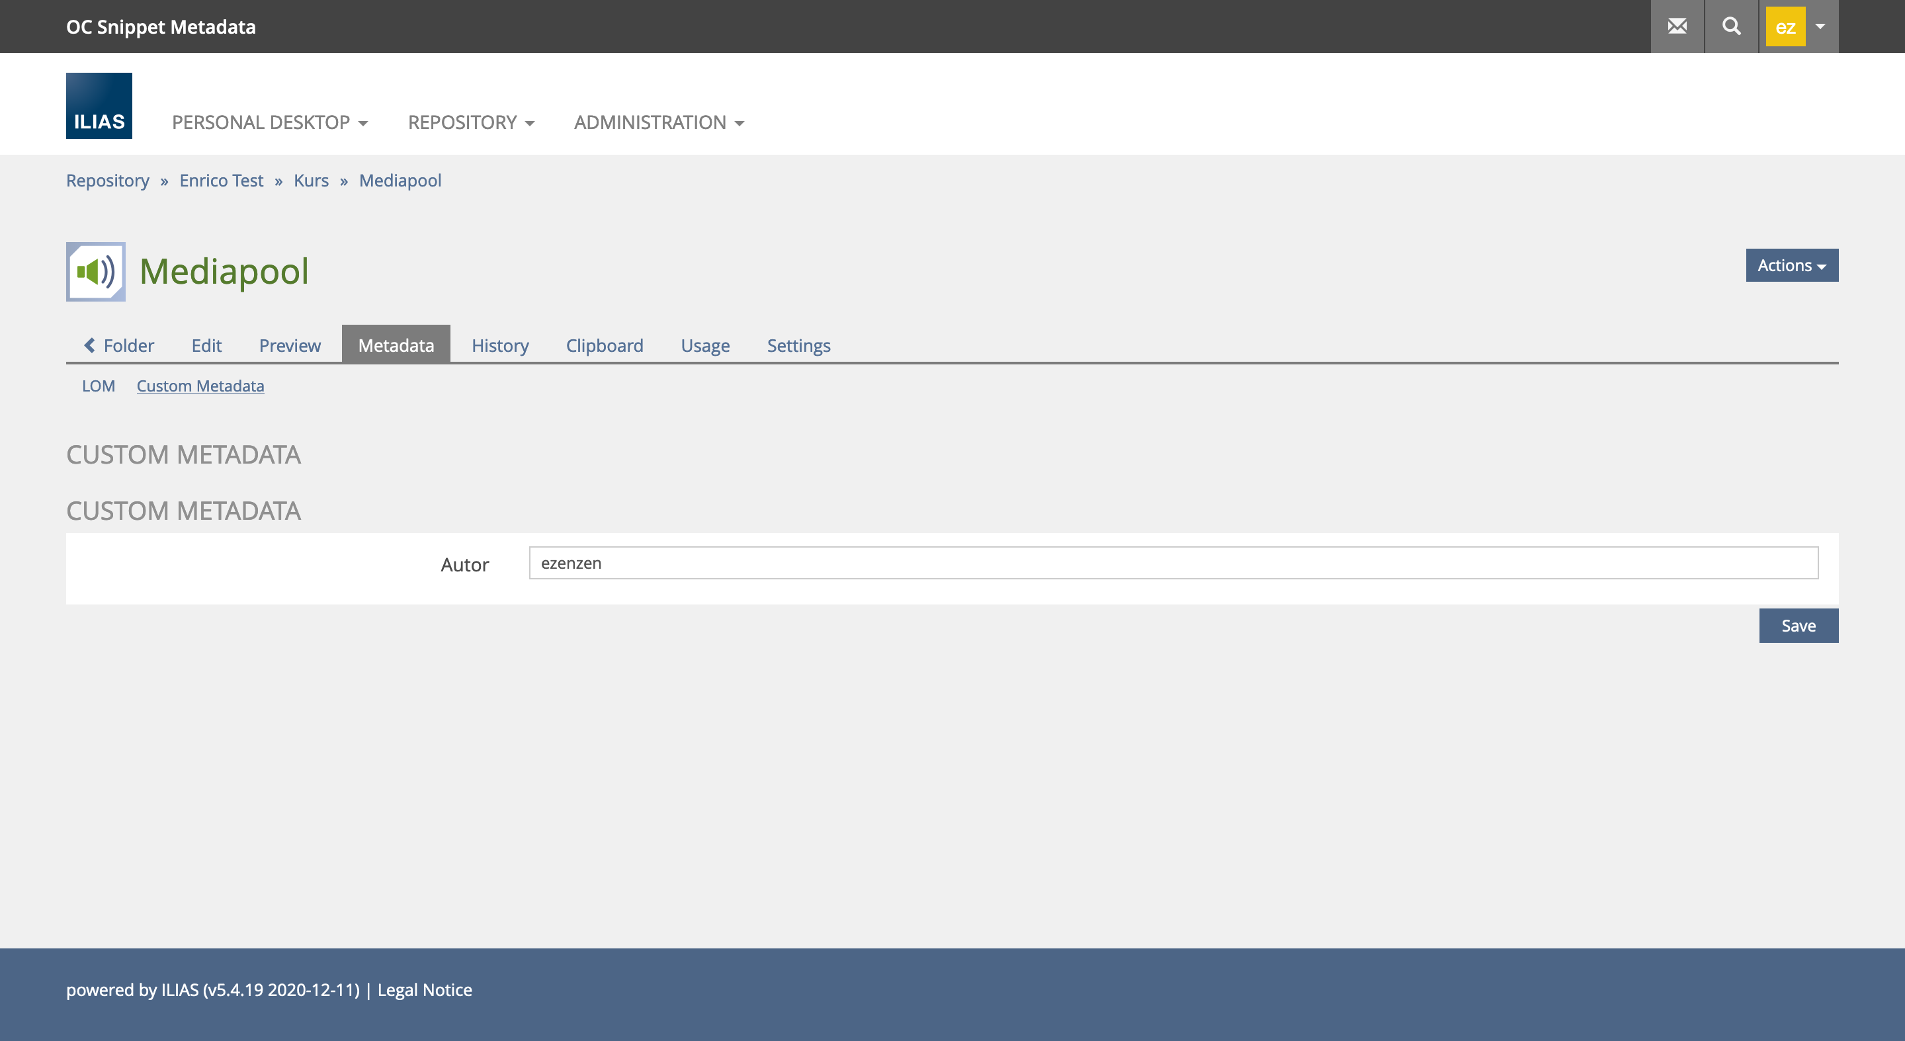The width and height of the screenshot is (1905, 1041).
Task: Expand the Administration menu
Action: tap(658, 122)
